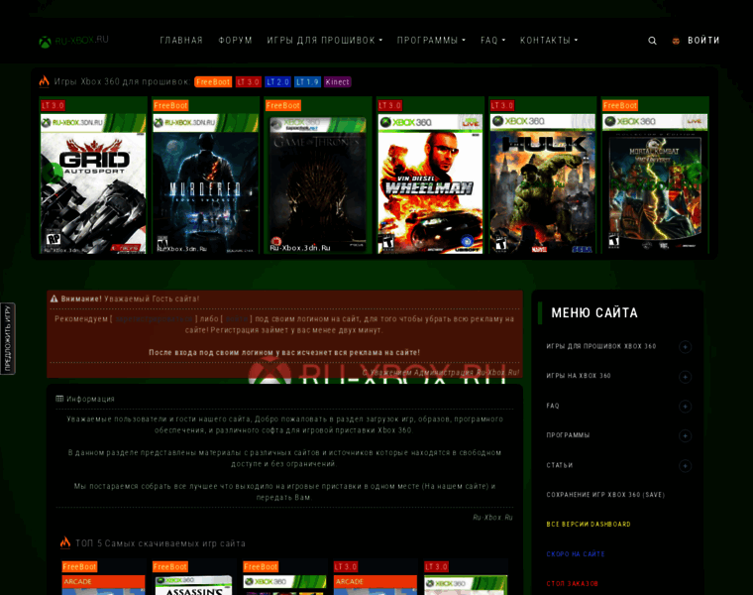Expand the FAQ dropdown in navigation bar
The height and width of the screenshot is (595, 753).
coord(492,41)
